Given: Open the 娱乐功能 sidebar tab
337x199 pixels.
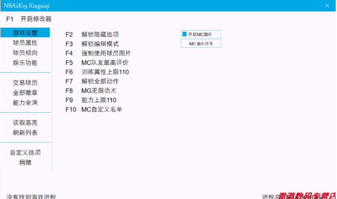Looking at the screenshot, I should click(25, 63).
